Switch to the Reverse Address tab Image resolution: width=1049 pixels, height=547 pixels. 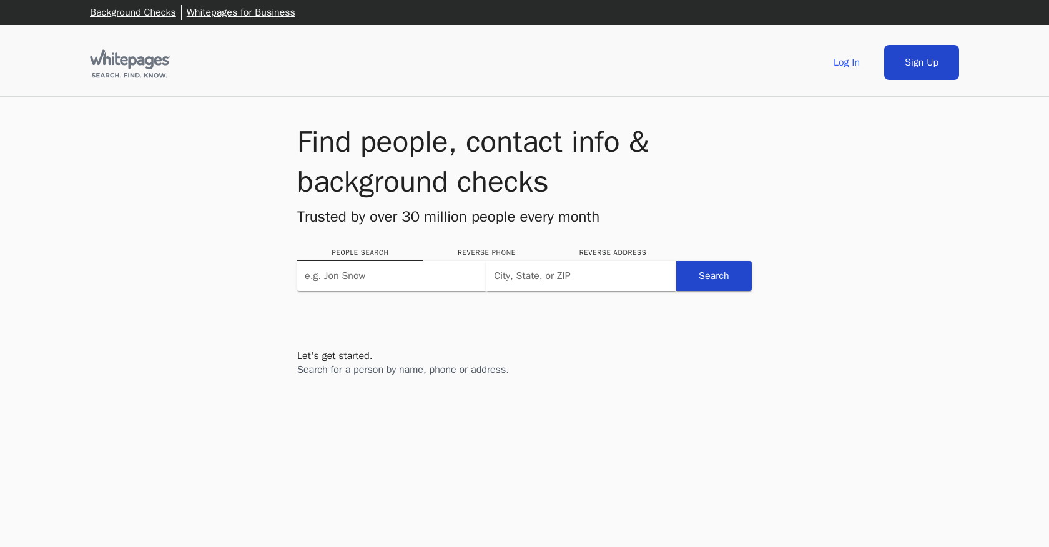tap(613, 252)
